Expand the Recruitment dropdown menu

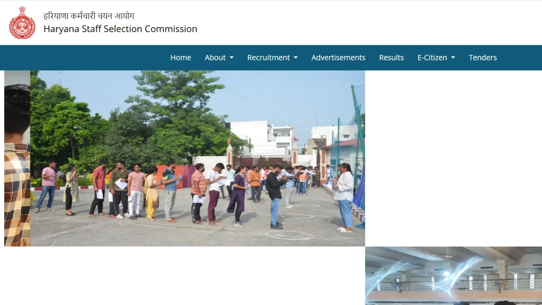point(272,58)
